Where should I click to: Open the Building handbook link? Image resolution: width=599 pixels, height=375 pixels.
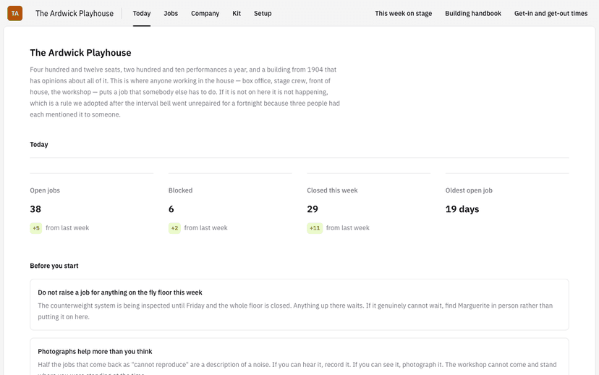pos(473,13)
